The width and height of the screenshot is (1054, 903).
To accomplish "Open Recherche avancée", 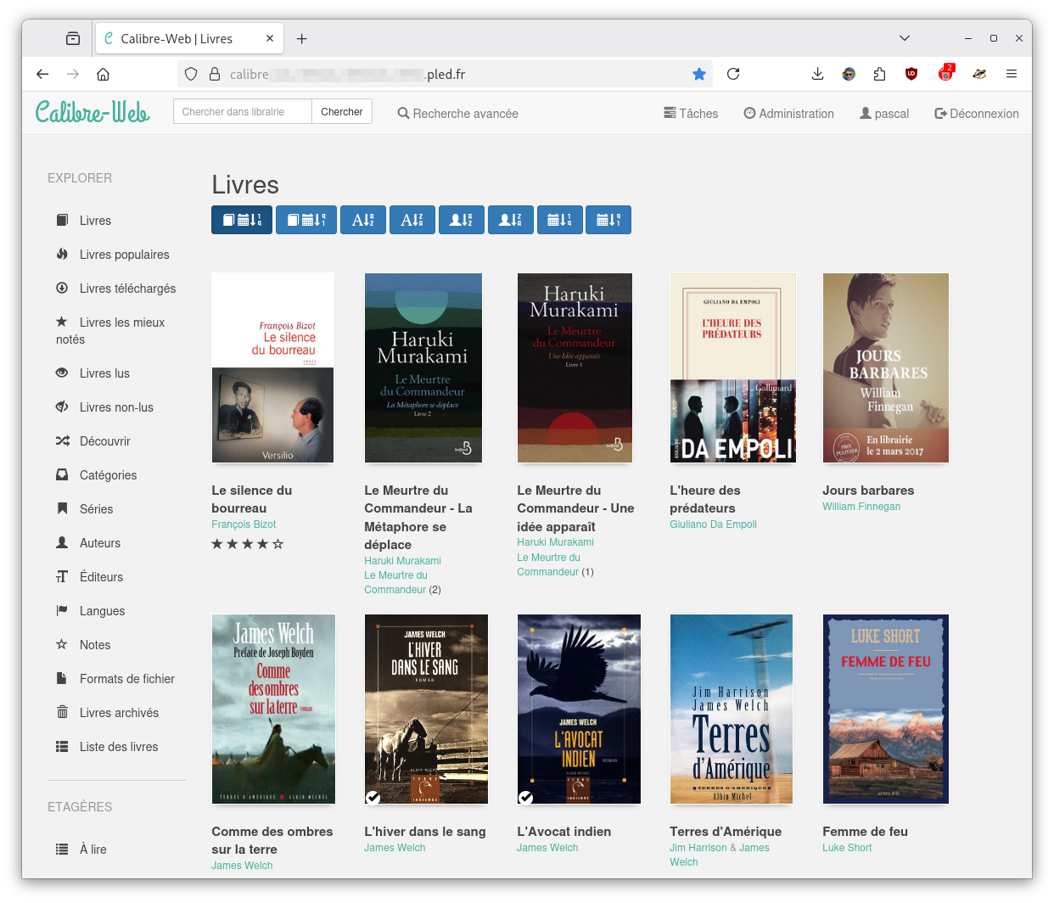I will click(x=457, y=114).
